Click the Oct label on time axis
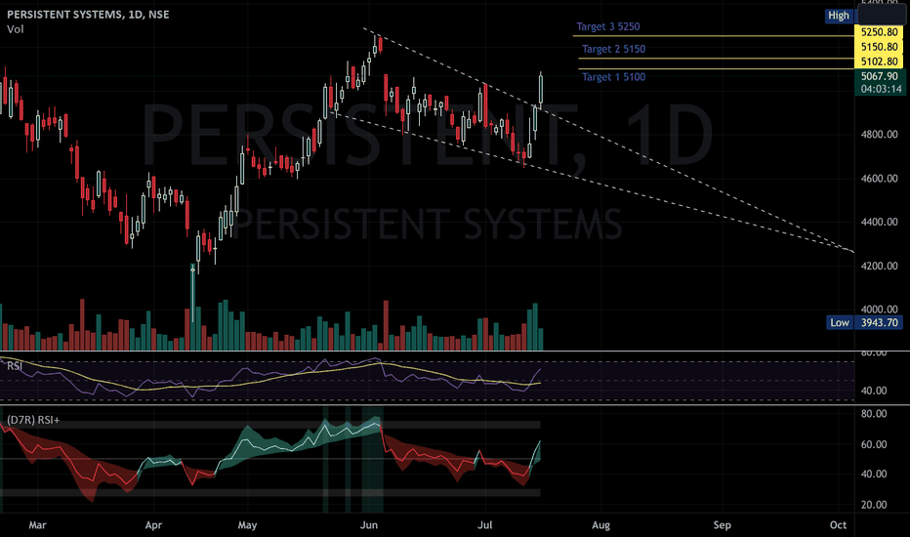Viewport: 910px width, 537px height. point(838,525)
